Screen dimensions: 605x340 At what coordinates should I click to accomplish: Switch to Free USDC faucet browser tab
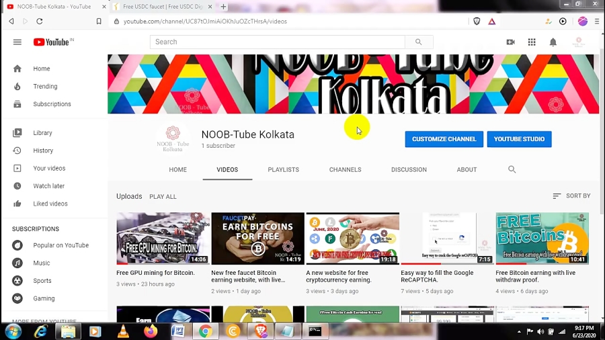pyautogui.click(x=162, y=7)
